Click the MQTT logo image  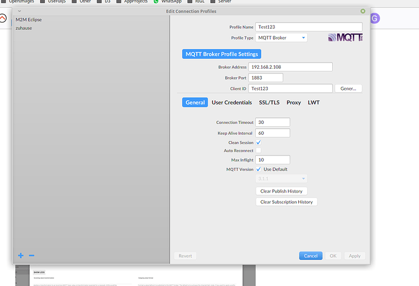[x=346, y=38]
